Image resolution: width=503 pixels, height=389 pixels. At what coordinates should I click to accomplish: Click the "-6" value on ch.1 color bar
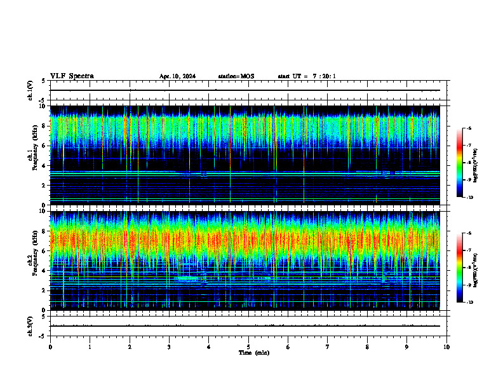469,128
